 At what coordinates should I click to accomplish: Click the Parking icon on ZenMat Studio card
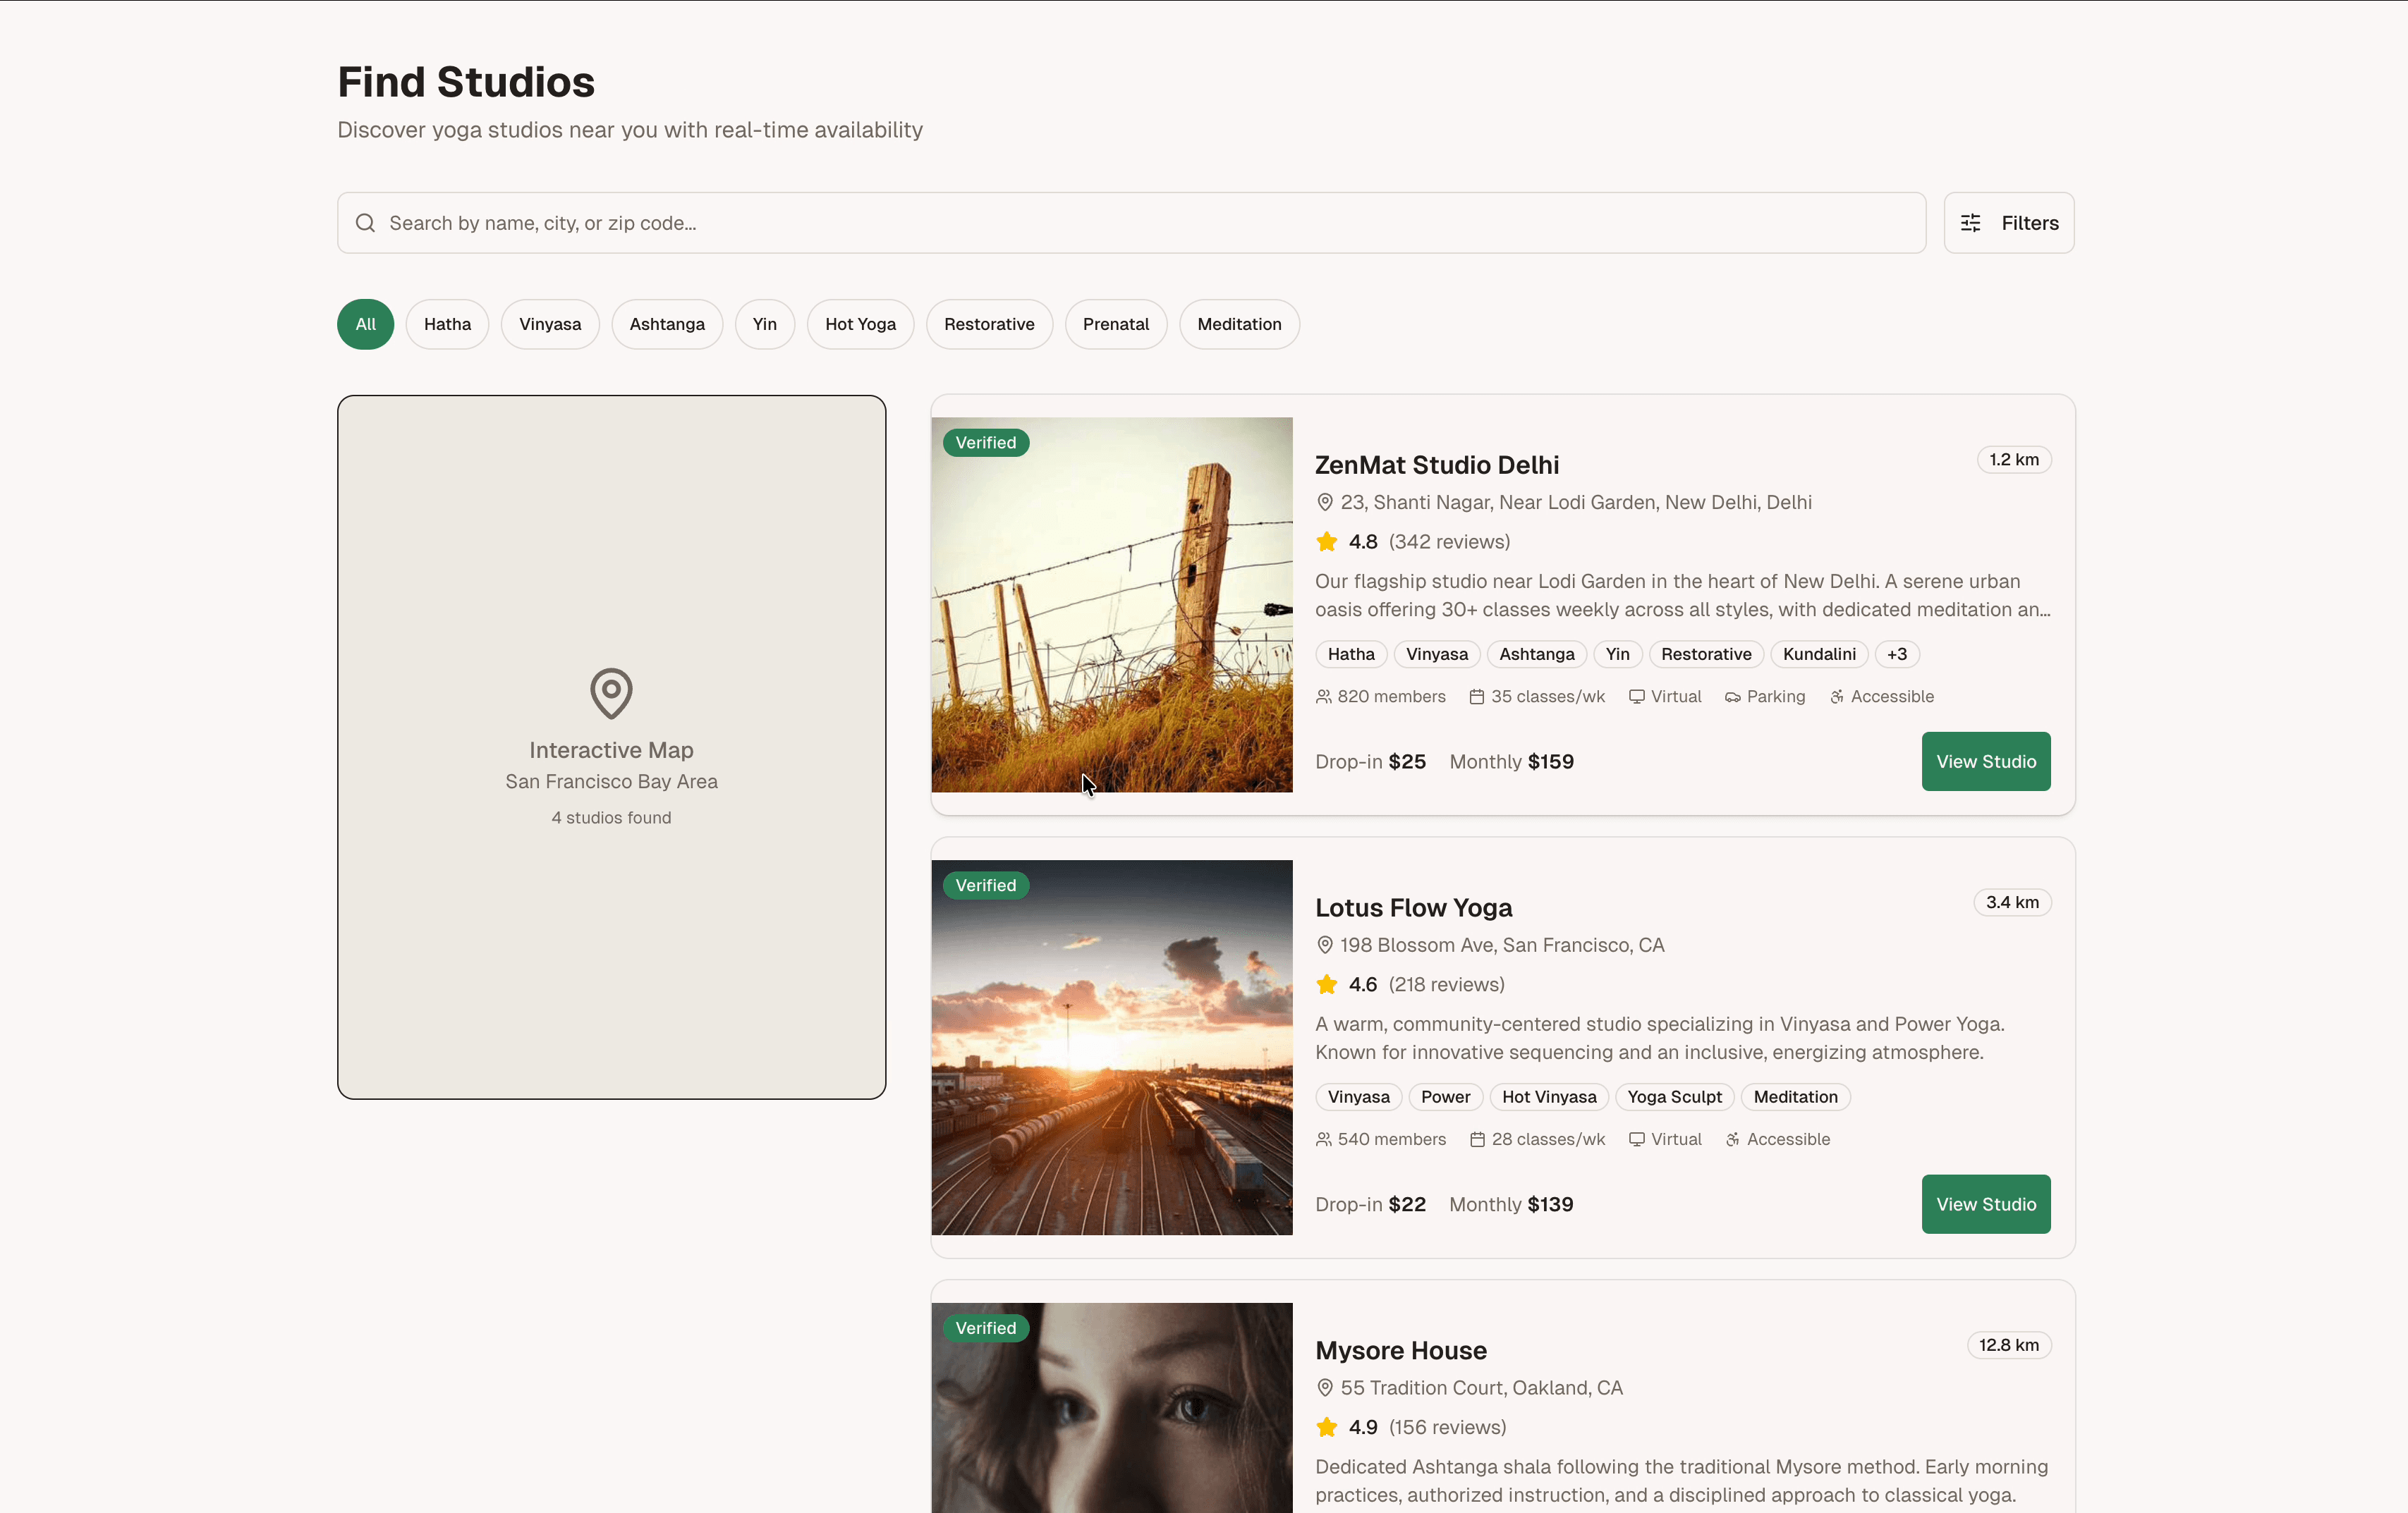point(1732,697)
